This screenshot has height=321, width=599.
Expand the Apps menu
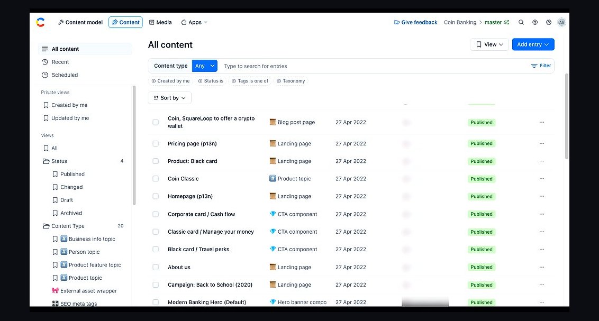194,23
